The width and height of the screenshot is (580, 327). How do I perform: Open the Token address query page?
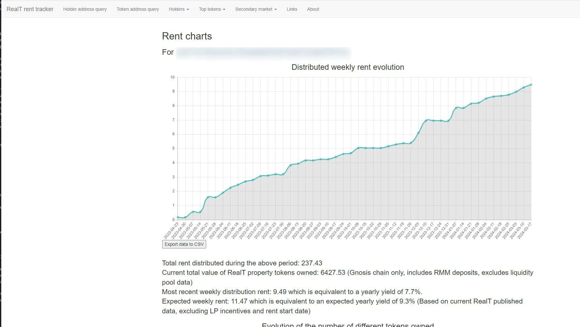(138, 9)
